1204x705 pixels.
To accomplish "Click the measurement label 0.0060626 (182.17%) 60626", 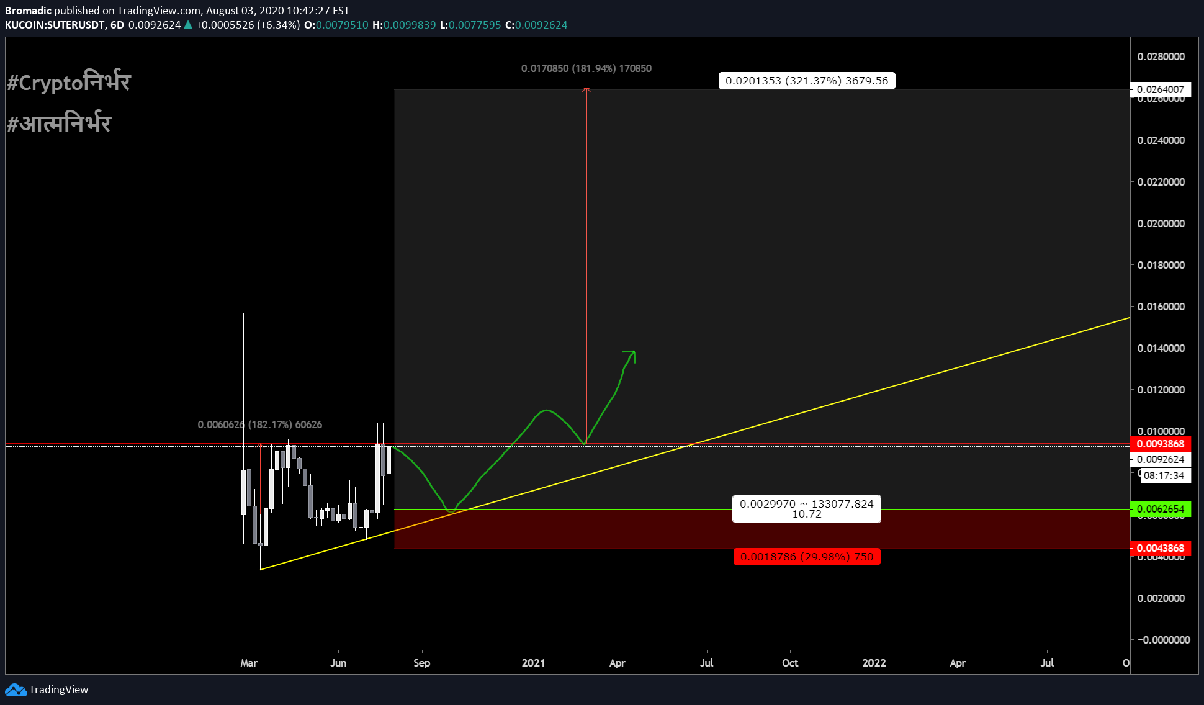I will (x=260, y=424).
